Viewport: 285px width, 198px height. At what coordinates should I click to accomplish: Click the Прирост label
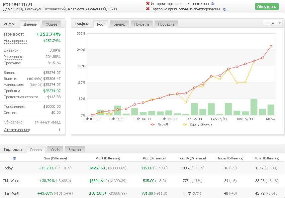point(14,34)
